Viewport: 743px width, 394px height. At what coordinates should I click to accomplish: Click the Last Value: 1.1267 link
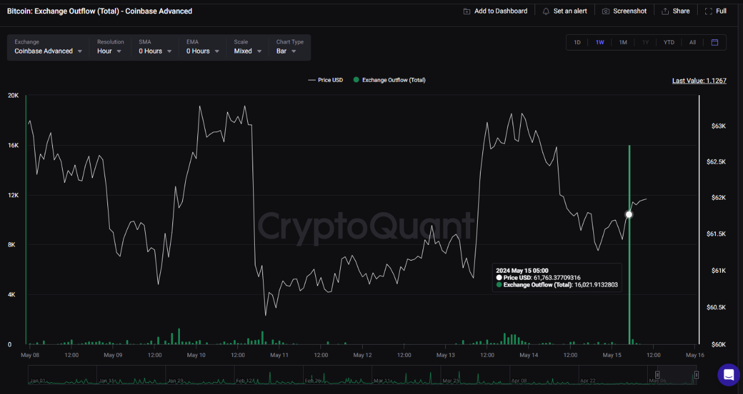(x=699, y=81)
